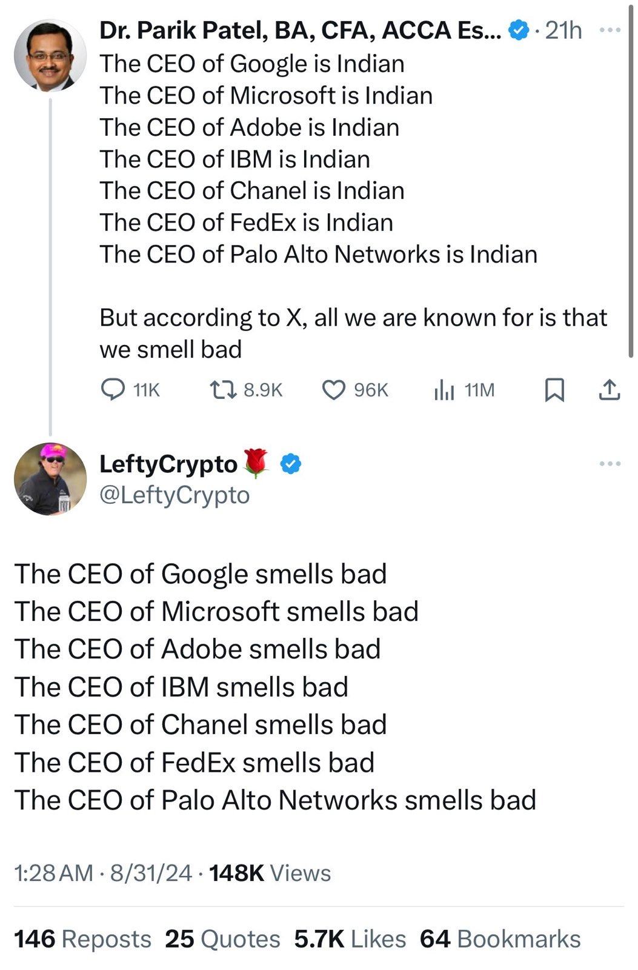The width and height of the screenshot is (638, 970).
Task: Share the Dr. Parik Patel tweet
Action: coord(610,389)
